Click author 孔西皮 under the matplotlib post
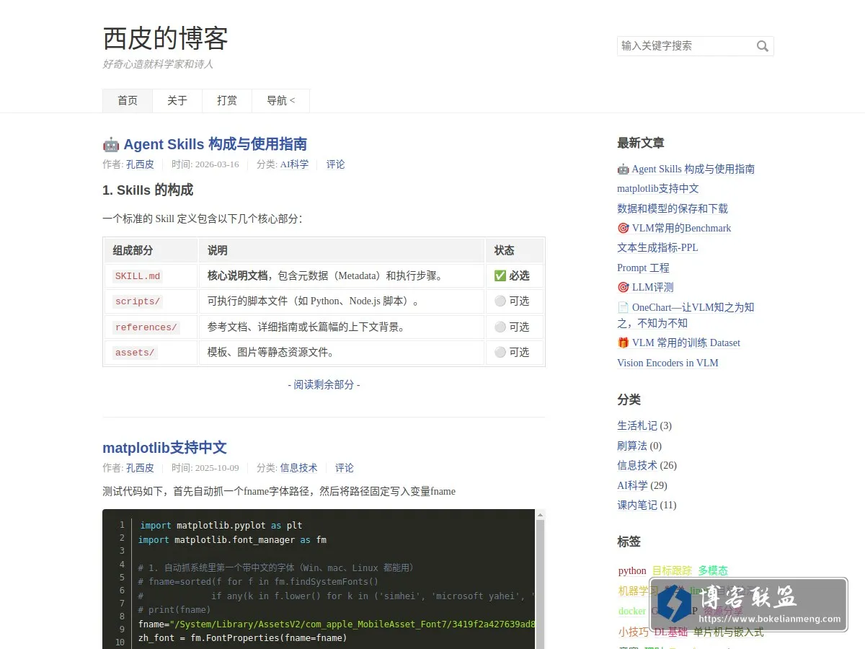 click(x=140, y=468)
